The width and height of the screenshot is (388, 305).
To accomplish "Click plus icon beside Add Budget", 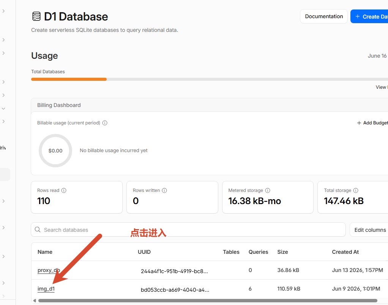I will pyautogui.click(x=359, y=123).
